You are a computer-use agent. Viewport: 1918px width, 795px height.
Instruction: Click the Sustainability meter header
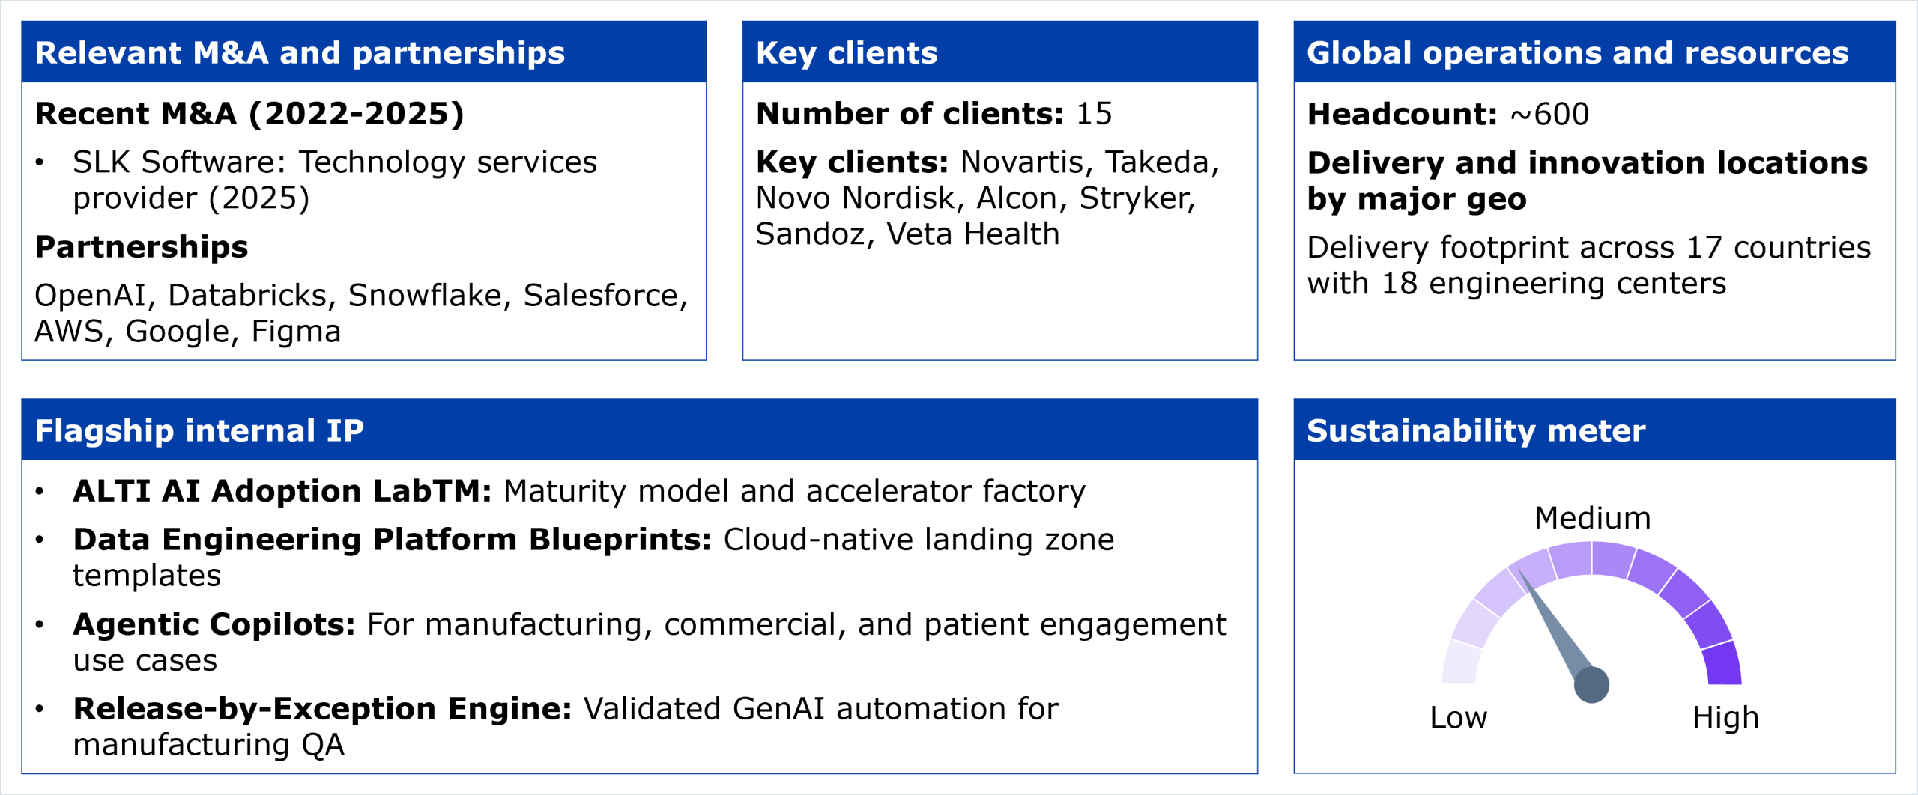[x=1476, y=430]
